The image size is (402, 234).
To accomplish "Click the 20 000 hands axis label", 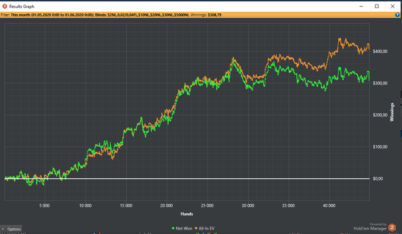I will (x=167, y=205).
